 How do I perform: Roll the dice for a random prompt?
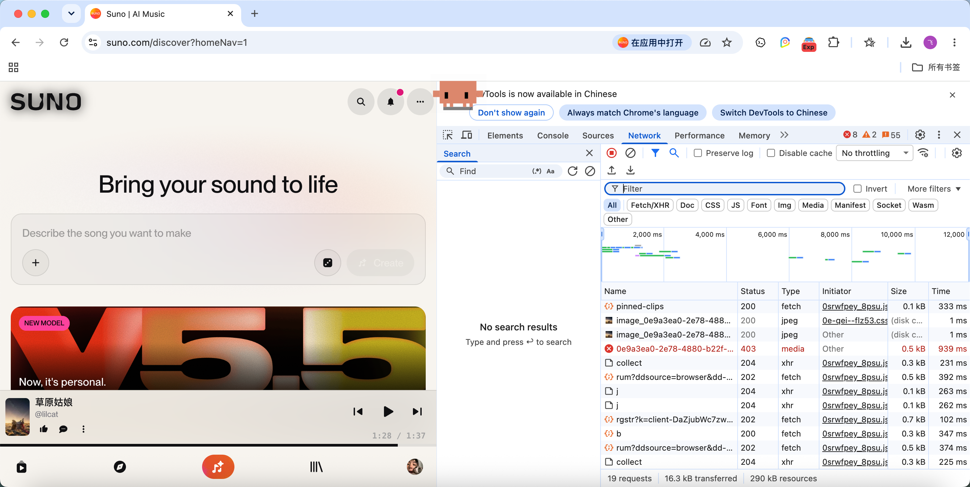click(328, 262)
